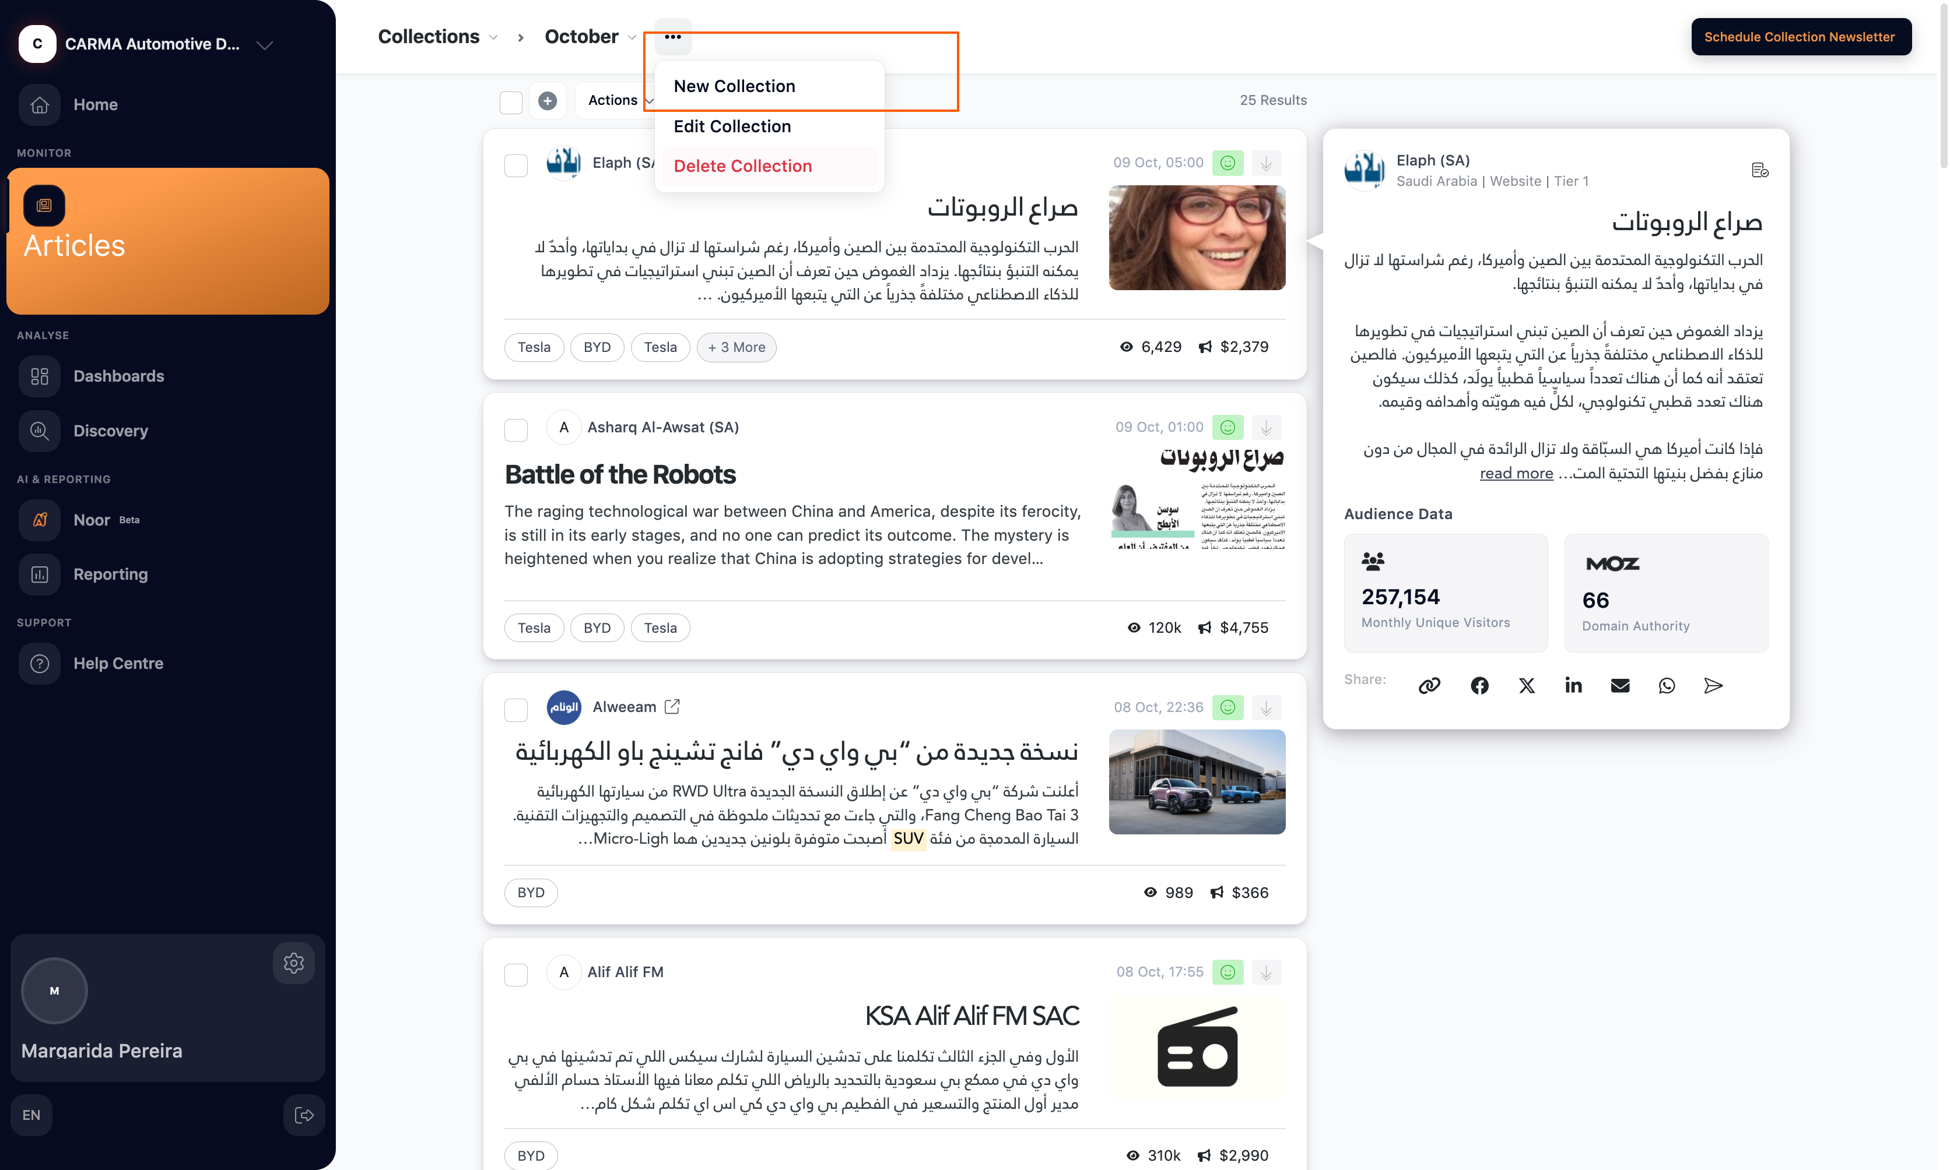Open the read more link in preview

tap(1516, 473)
